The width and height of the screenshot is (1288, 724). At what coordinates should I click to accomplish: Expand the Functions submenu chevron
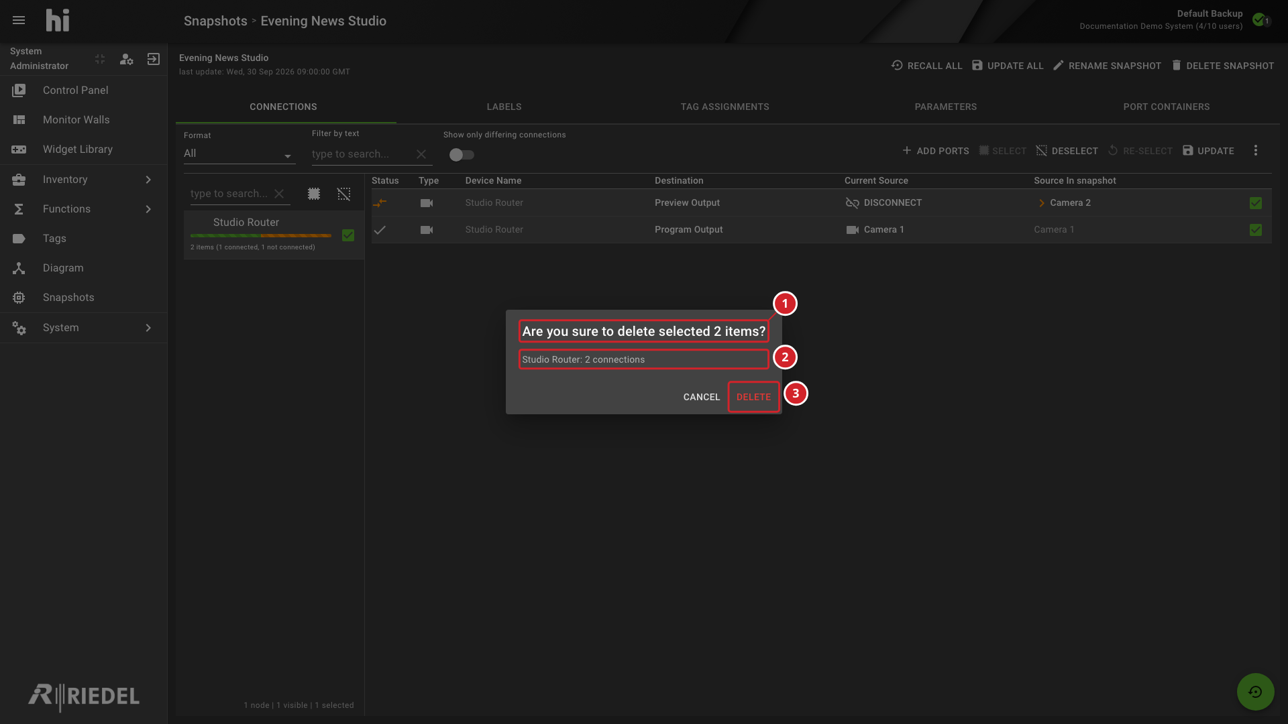(148, 208)
